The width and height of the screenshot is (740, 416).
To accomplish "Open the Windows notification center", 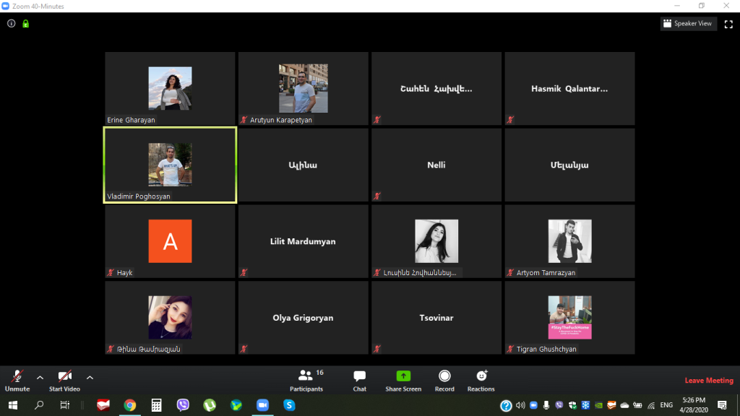I will pyautogui.click(x=722, y=405).
